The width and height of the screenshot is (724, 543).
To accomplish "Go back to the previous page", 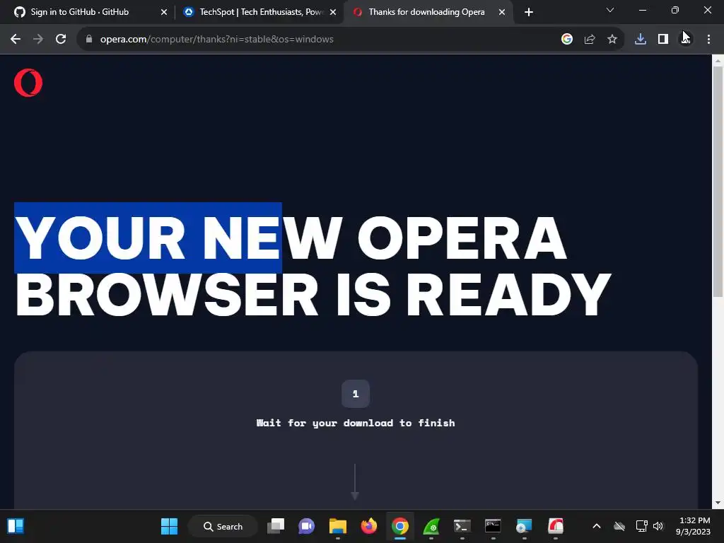I will tap(16, 40).
